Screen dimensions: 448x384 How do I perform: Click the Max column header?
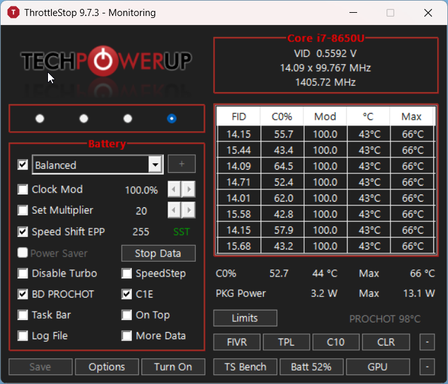pos(412,116)
